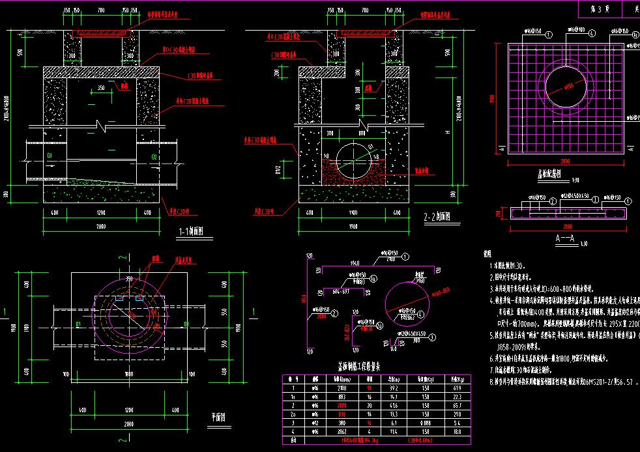
Task: Select note 6 mentioning 1800 height
Action: (x=549, y=359)
